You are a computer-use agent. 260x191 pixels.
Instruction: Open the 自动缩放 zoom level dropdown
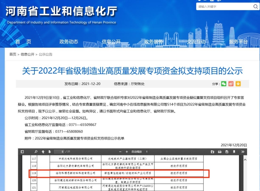pyautogui.click(x=139, y=152)
